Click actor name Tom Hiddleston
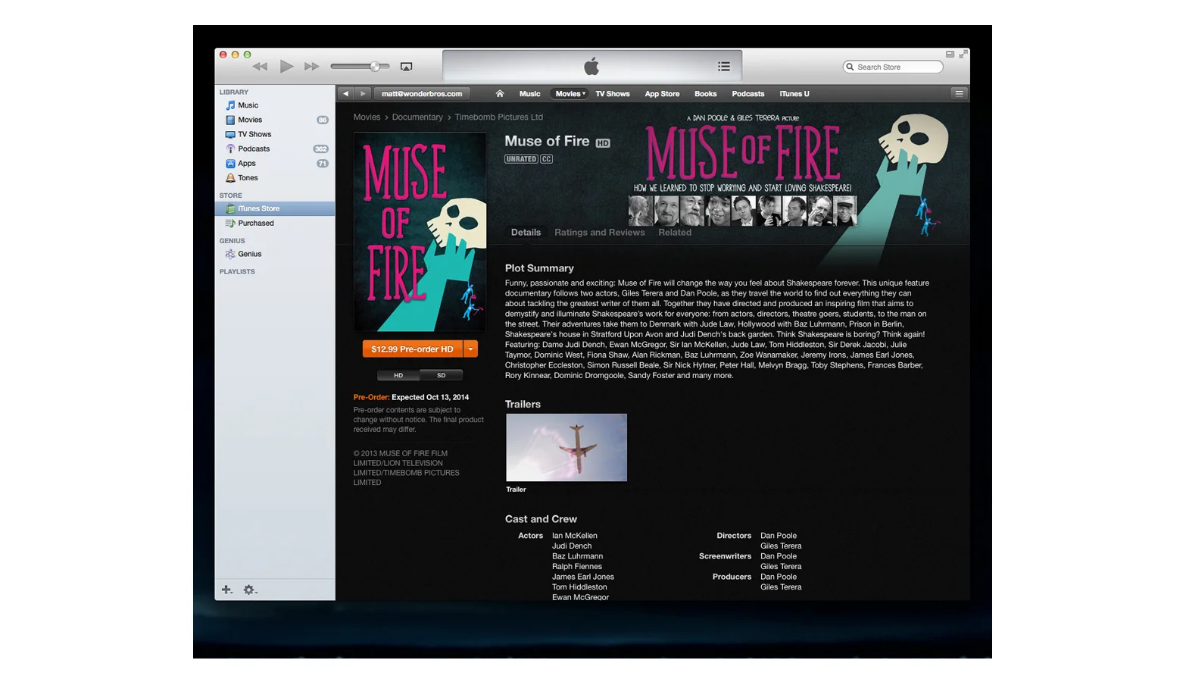 579,587
